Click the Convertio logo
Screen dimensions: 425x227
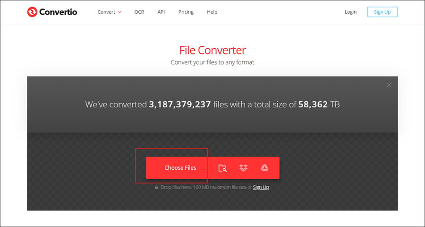(x=52, y=12)
